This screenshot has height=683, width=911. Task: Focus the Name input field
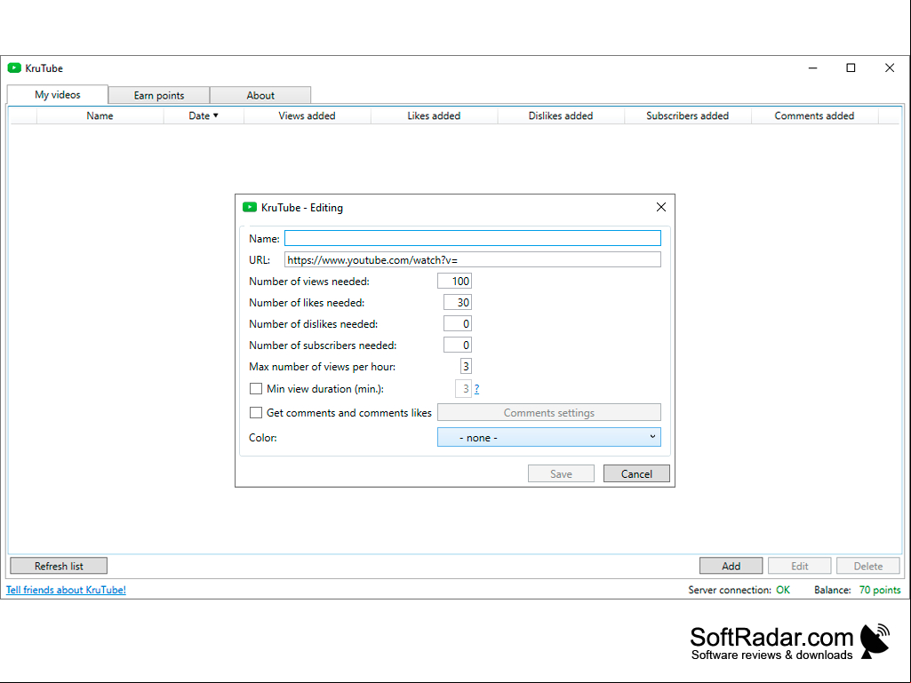(x=472, y=238)
